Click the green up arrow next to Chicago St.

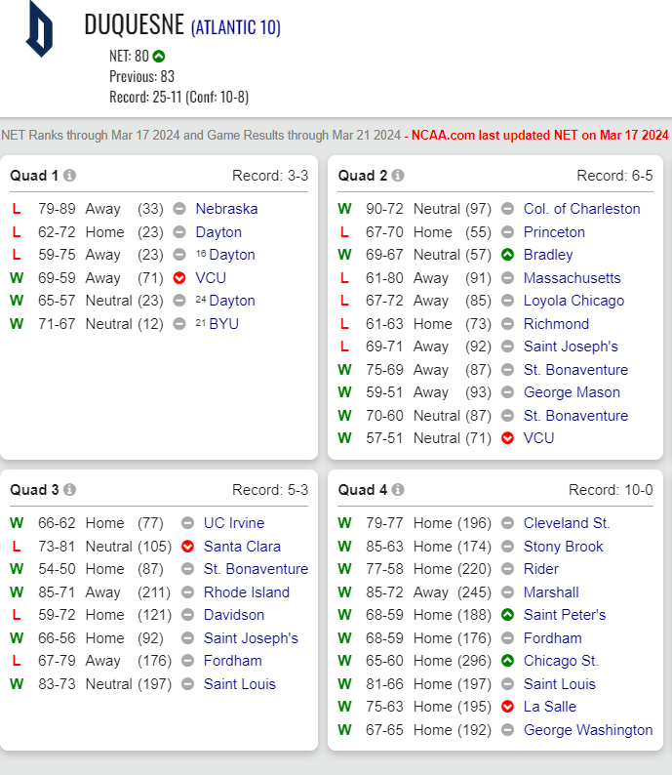[507, 661]
